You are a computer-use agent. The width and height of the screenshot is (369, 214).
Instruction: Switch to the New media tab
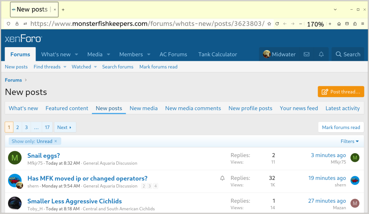pyautogui.click(x=143, y=108)
